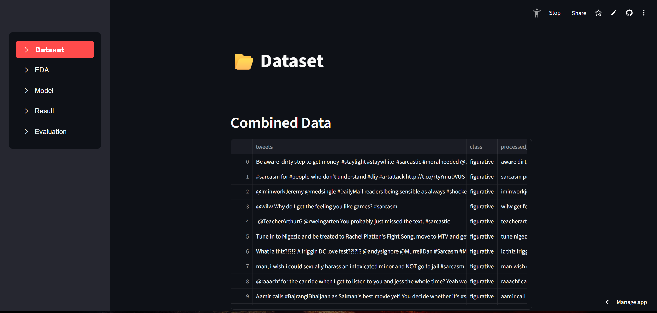Select the Dataset menu item

coord(55,50)
